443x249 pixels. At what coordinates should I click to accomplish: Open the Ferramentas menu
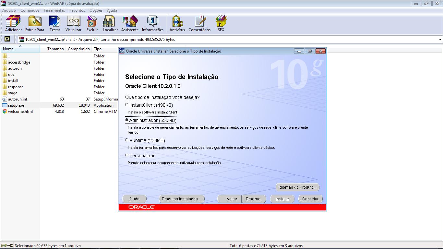54,10
